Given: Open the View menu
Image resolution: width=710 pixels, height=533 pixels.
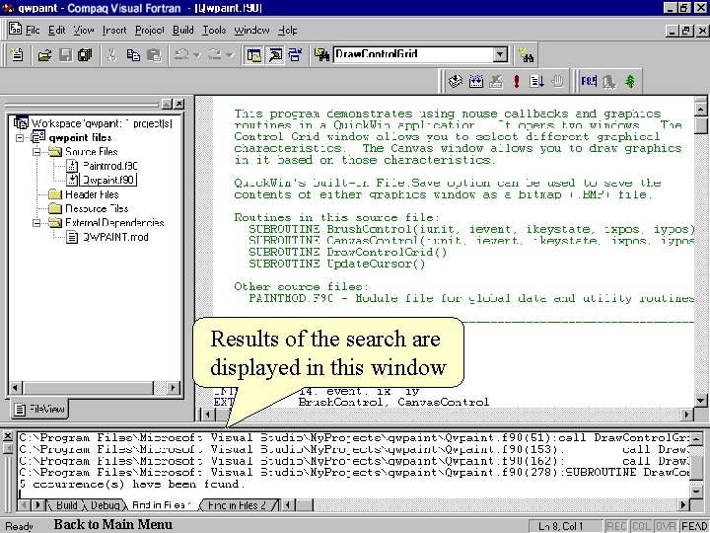Looking at the screenshot, I should tap(84, 30).
